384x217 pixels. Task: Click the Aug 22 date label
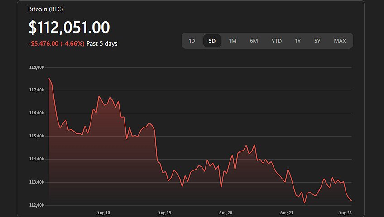pos(345,212)
